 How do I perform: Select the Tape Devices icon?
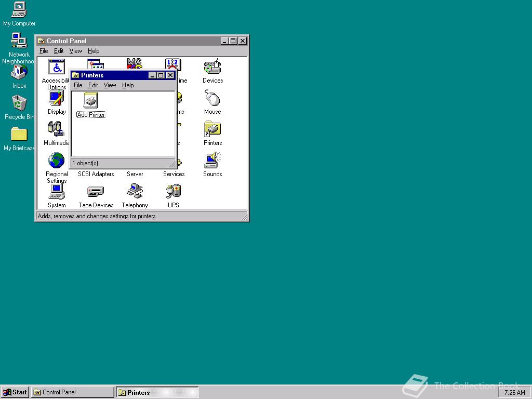click(x=96, y=192)
